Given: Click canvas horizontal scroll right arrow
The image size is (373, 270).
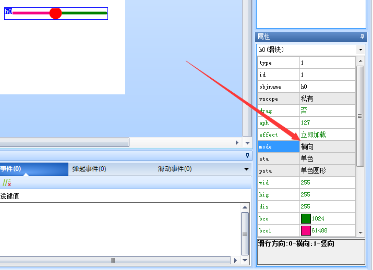Looking at the screenshot, I should [x=237, y=142].
